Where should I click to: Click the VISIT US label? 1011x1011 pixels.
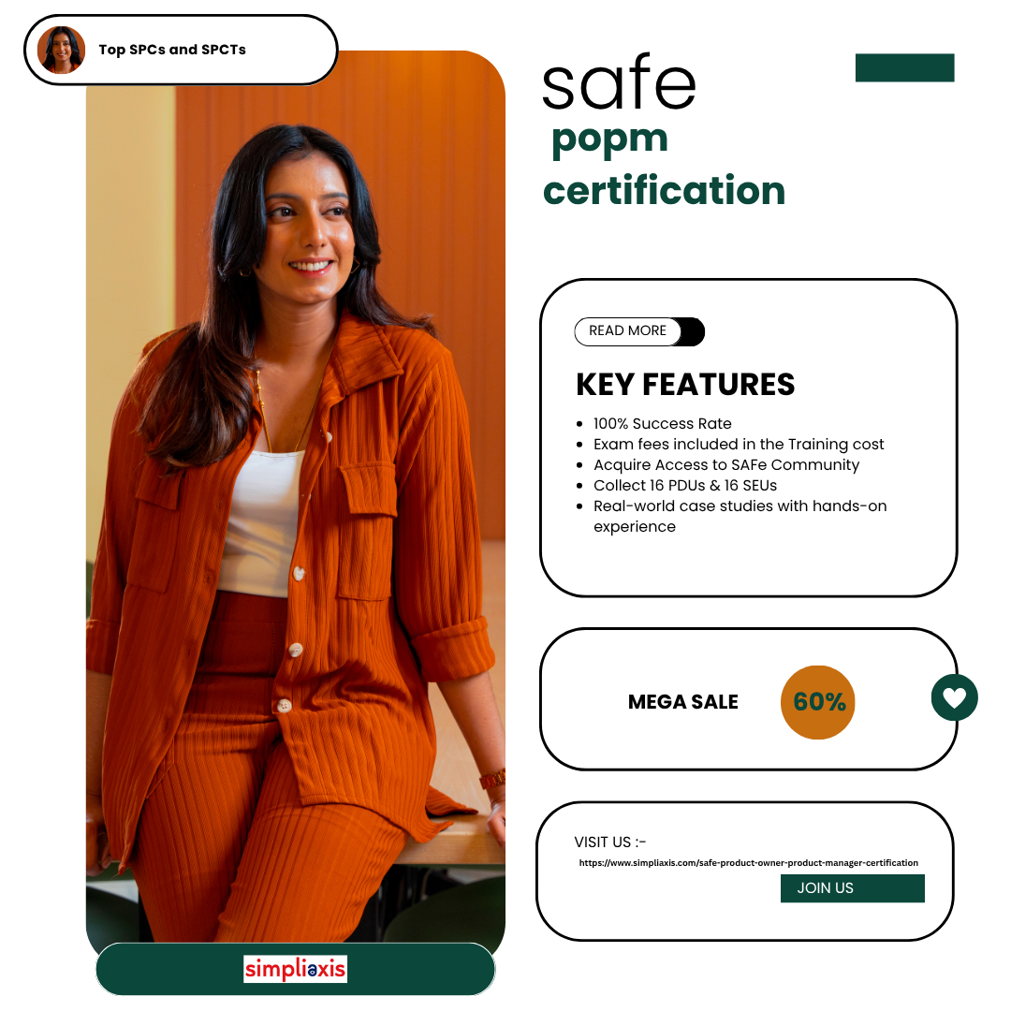pyautogui.click(x=610, y=842)
